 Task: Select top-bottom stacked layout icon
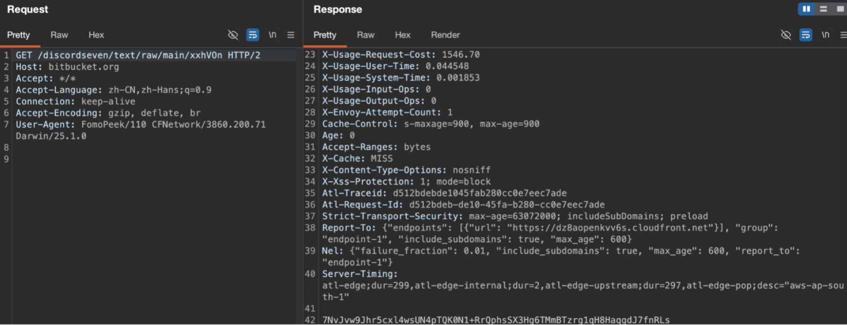pos(823,9)
